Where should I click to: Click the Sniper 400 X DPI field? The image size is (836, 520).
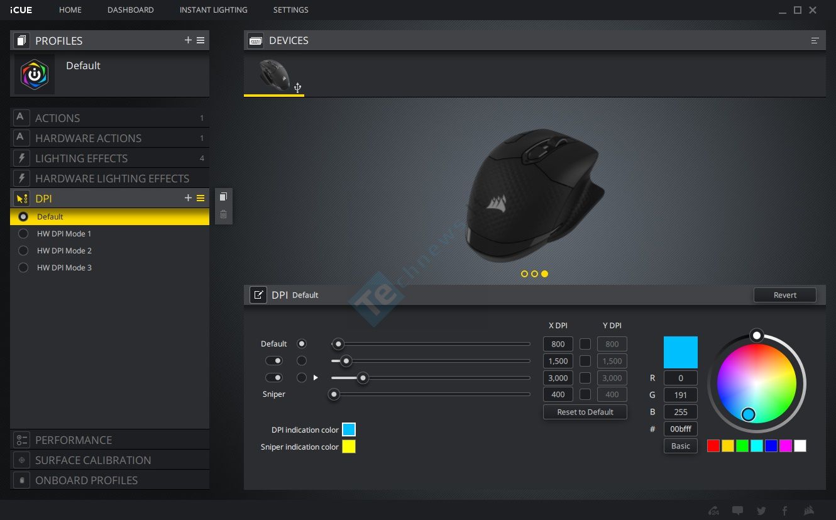(x=558, y=395)
